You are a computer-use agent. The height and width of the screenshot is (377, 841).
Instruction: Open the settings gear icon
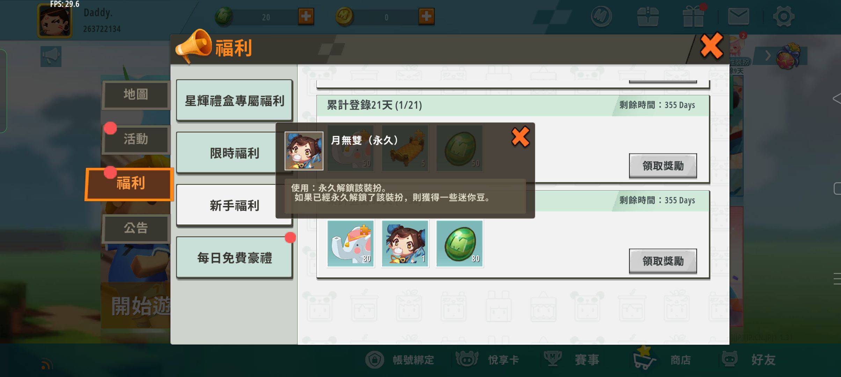click(783, 16)
